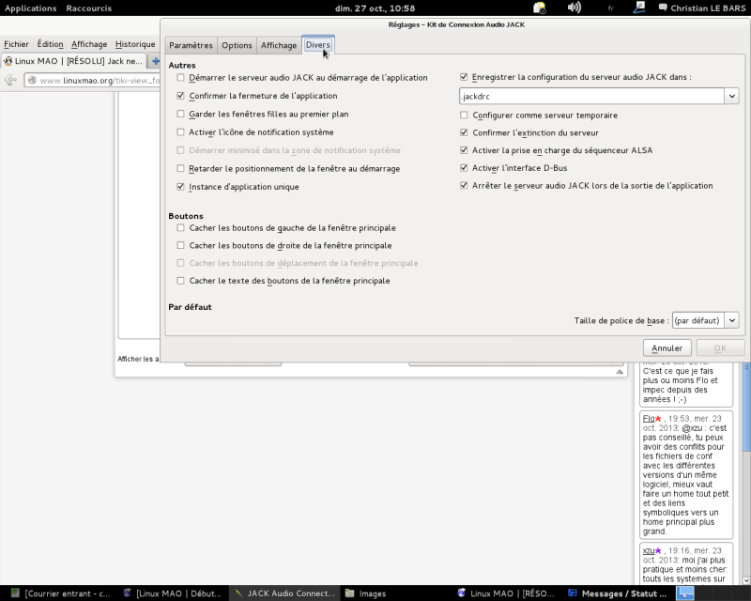This screenshot has width=751, height=601.
Task: Enable Activer l'icône de notification système
Action: (180, 132)
